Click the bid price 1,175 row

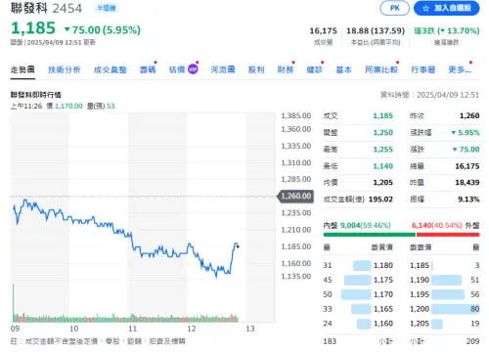358,280
